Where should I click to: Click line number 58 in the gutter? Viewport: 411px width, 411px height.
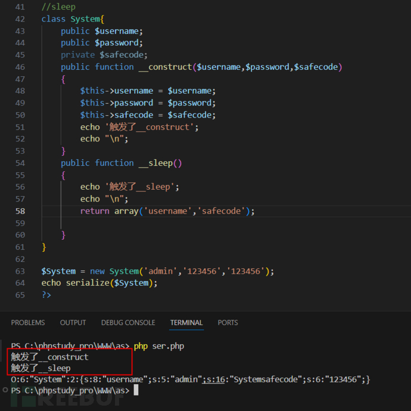[x=20, y=211]
